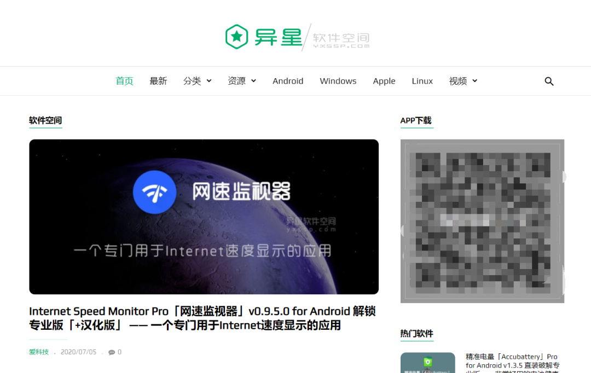Click the 爱科技 author link
591x373 pixels.
39,352
